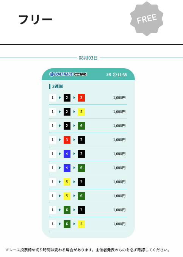Viewport: 183px width, 257px height.
Task: Click yellow 5 in the 1-2-5 row
Action: [x=81, y=112]
